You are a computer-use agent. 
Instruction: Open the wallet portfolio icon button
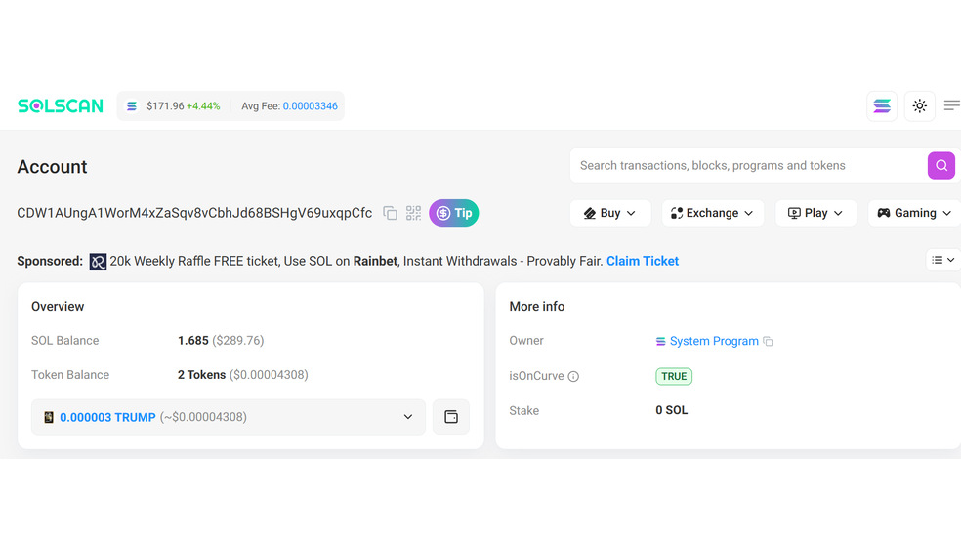[451, 417]
